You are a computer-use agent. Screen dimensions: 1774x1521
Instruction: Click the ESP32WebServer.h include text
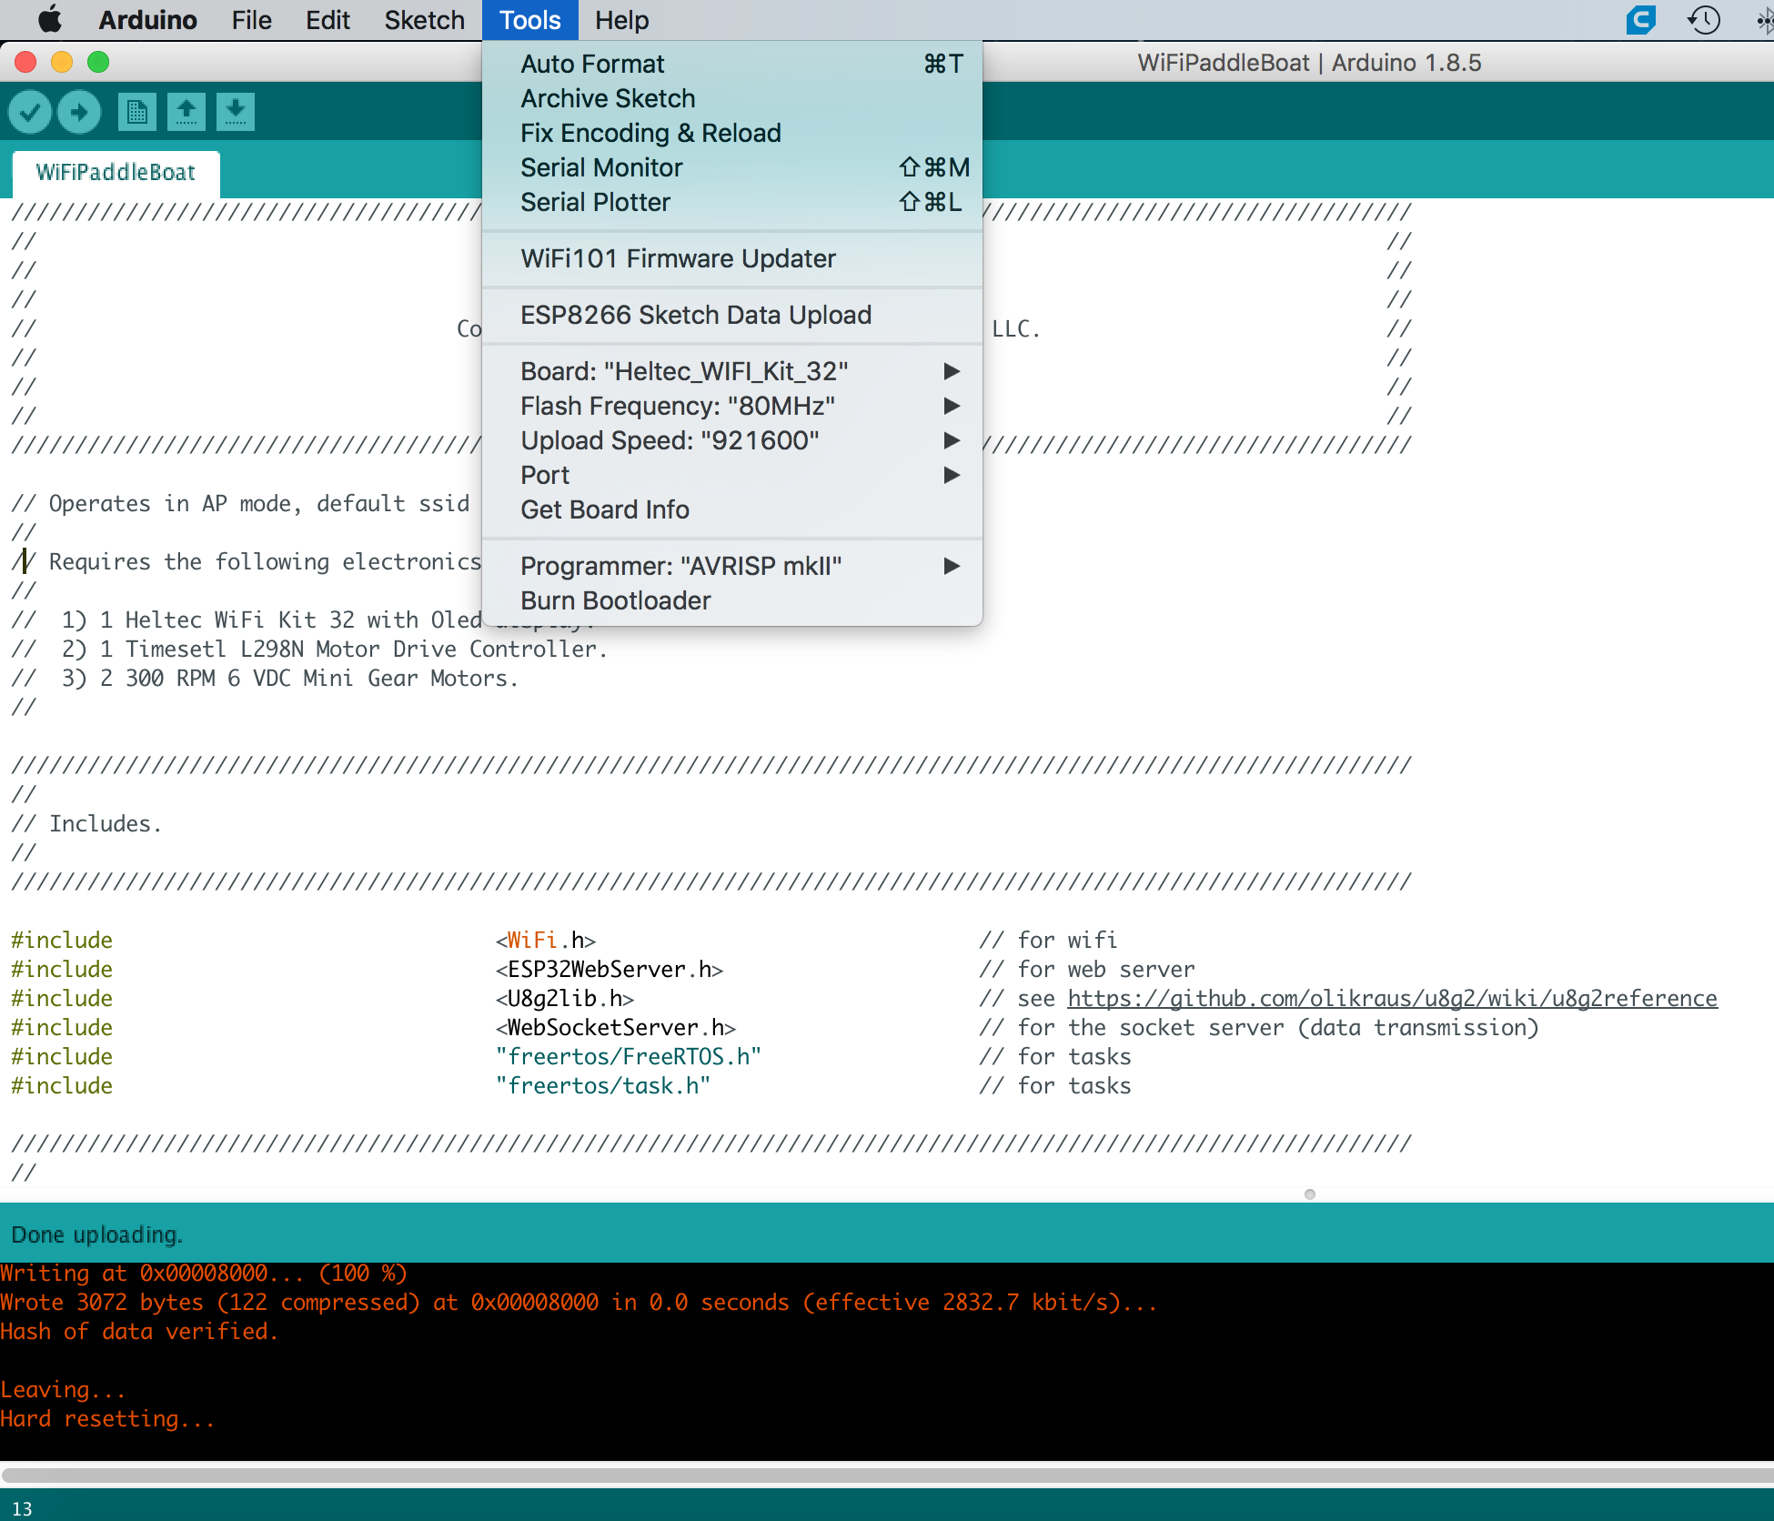(x=610, y=969)
